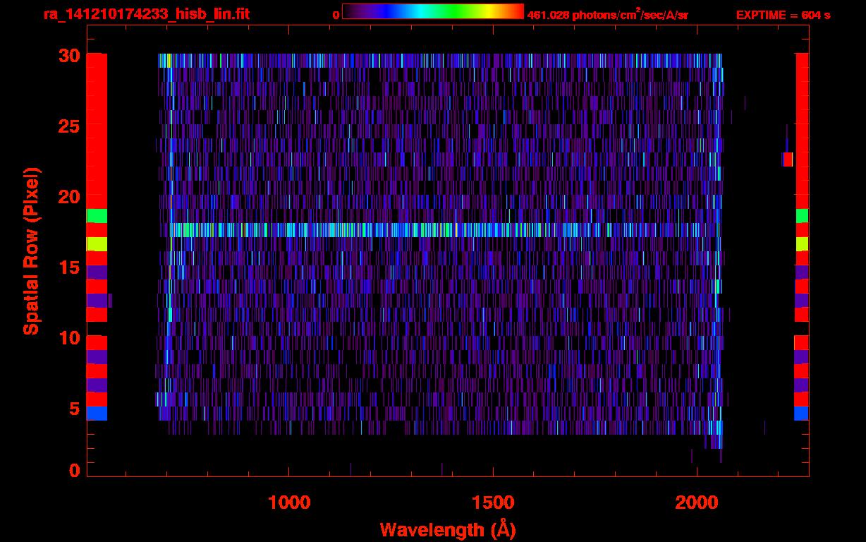Viewport: 866px width, 542px height.
Task: Click the 0 label on spatial row axis
Action: click(74, 470)
